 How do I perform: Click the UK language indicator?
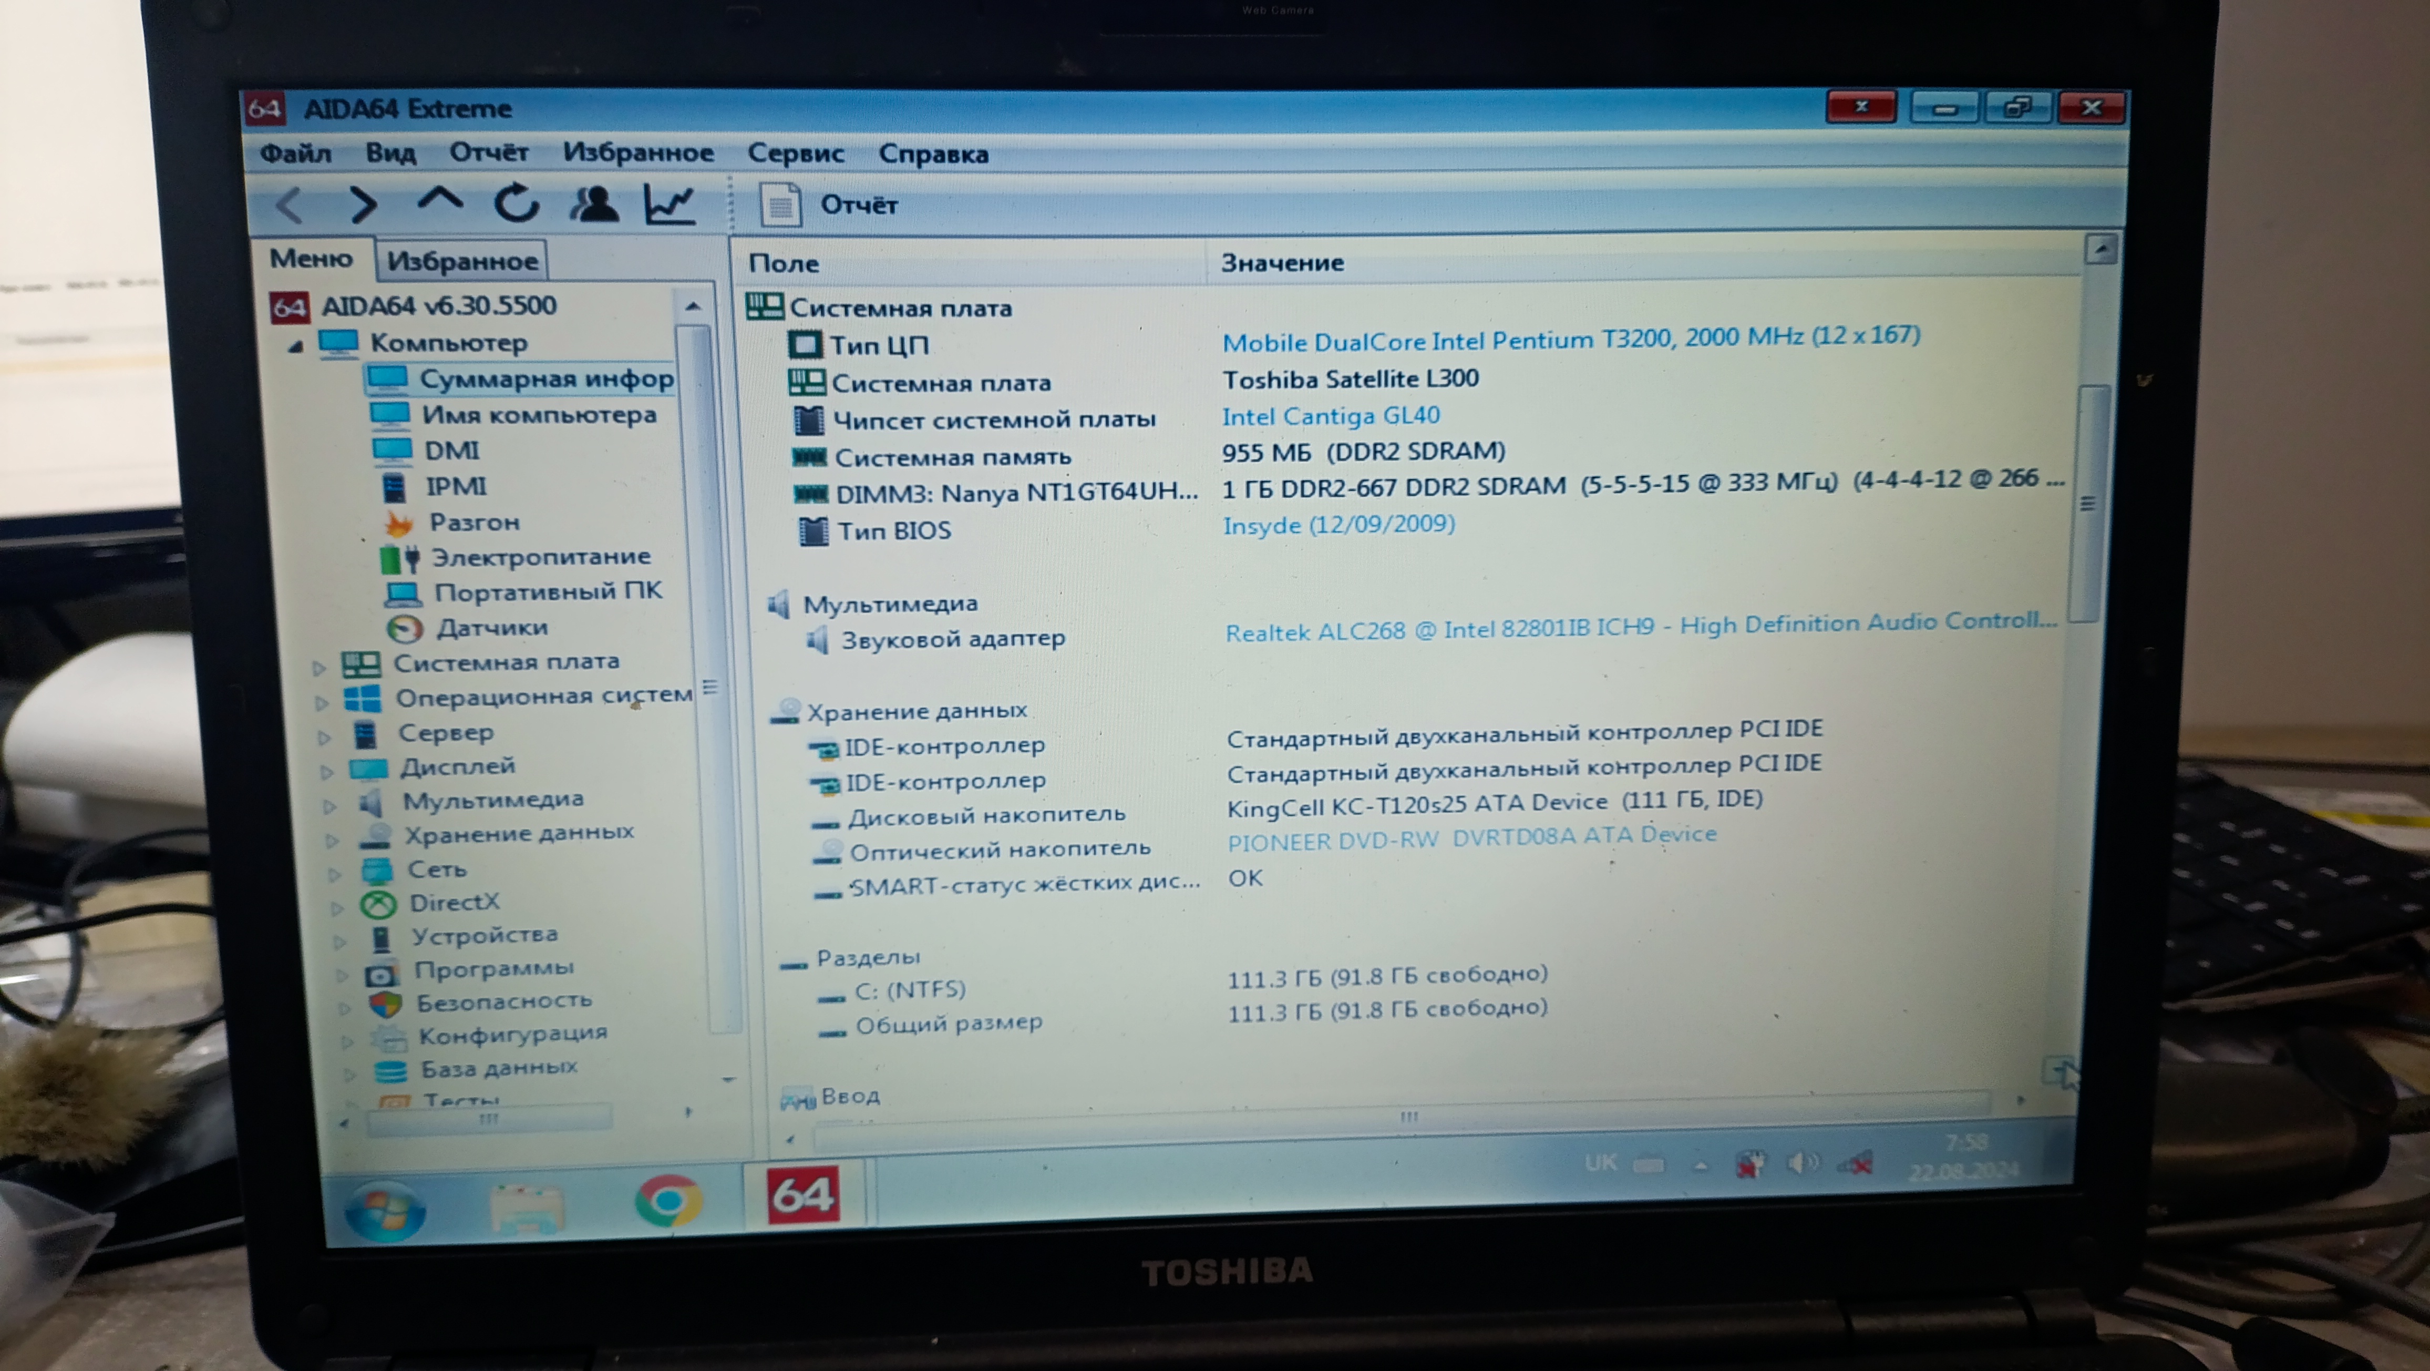[x=1600, y=1162]
